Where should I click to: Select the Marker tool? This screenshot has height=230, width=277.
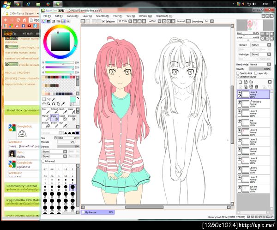pos(46,118)
